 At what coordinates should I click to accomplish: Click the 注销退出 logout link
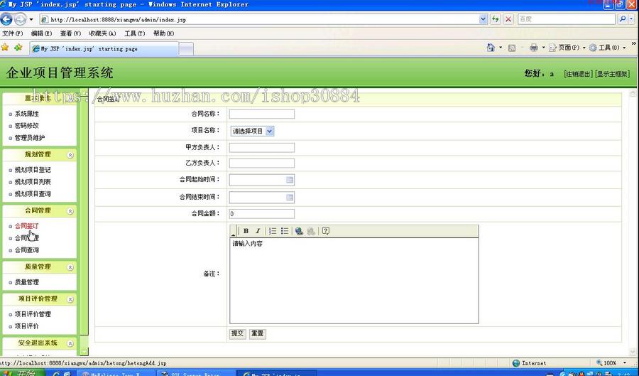click(578, 74)
